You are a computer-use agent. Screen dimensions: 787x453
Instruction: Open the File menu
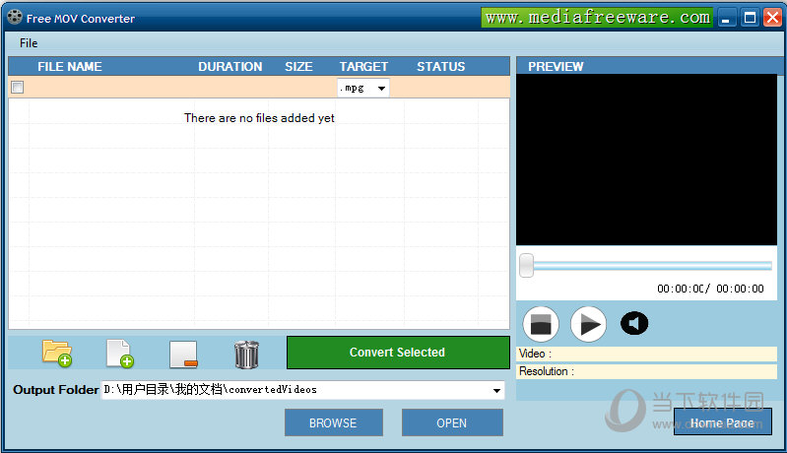(x=29, y=43)
